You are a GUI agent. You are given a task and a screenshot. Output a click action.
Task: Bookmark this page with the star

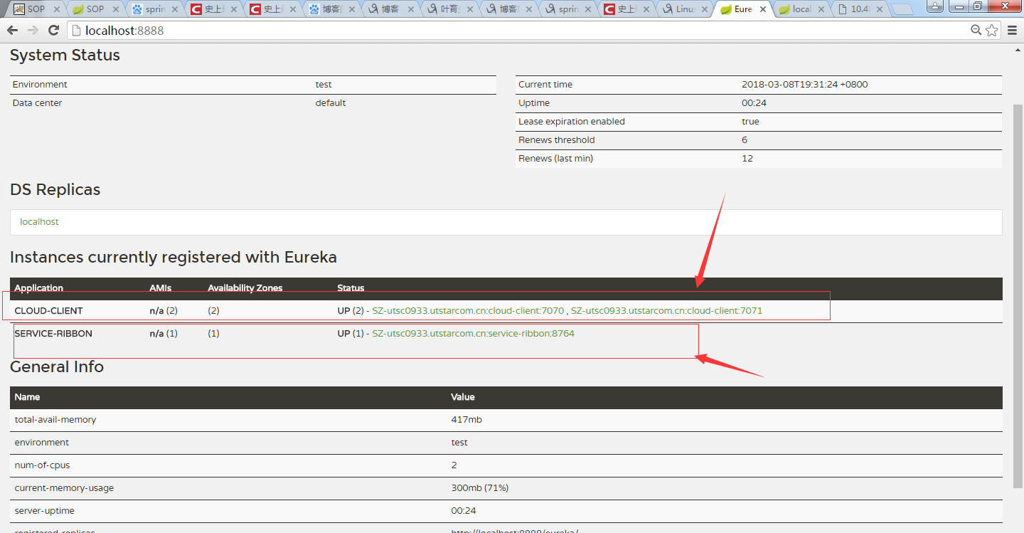click(991, 31)
